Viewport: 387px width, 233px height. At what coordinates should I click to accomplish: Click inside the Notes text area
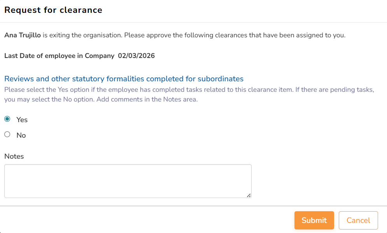pos(128,181)
